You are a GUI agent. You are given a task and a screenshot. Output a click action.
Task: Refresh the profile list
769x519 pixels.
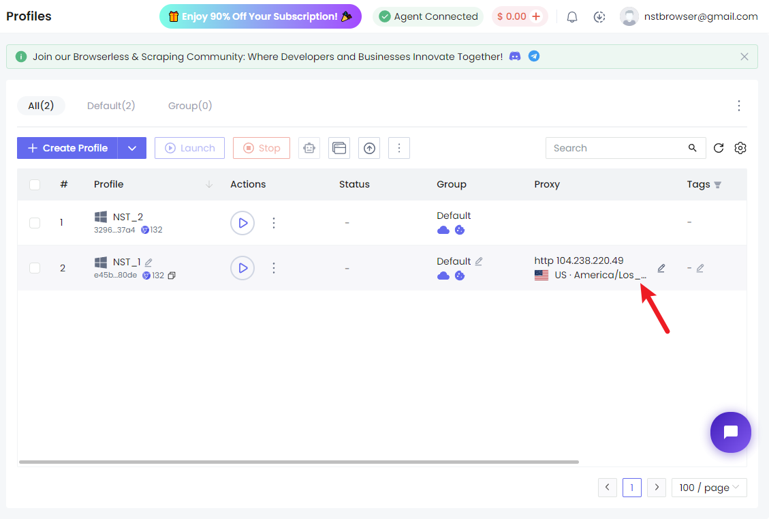tap(719, 148)
